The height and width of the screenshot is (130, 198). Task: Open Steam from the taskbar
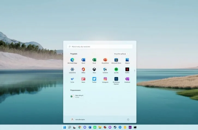pyautogui.click(x=115, y=127)
